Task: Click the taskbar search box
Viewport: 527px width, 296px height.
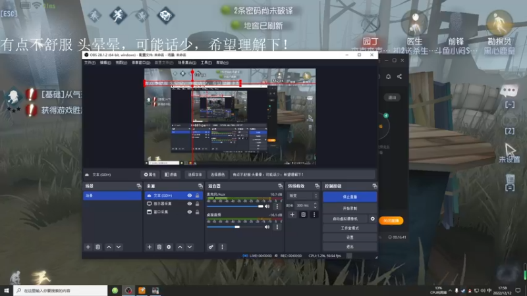Action: tap(61, 290)
